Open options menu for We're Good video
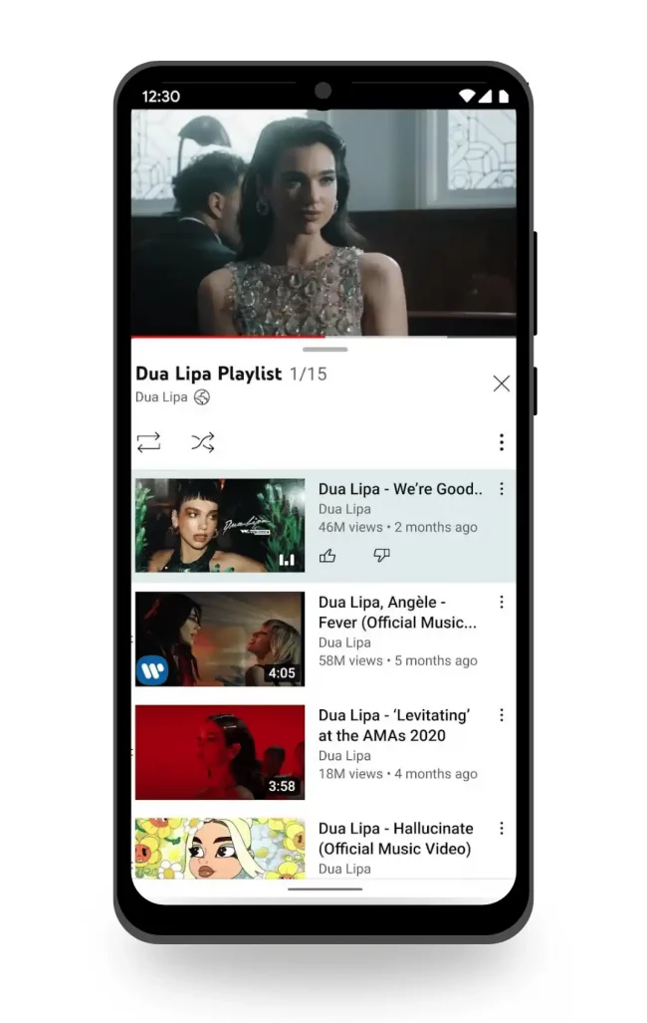Viewport: 647px width, 1023px height. click(502, 489)
